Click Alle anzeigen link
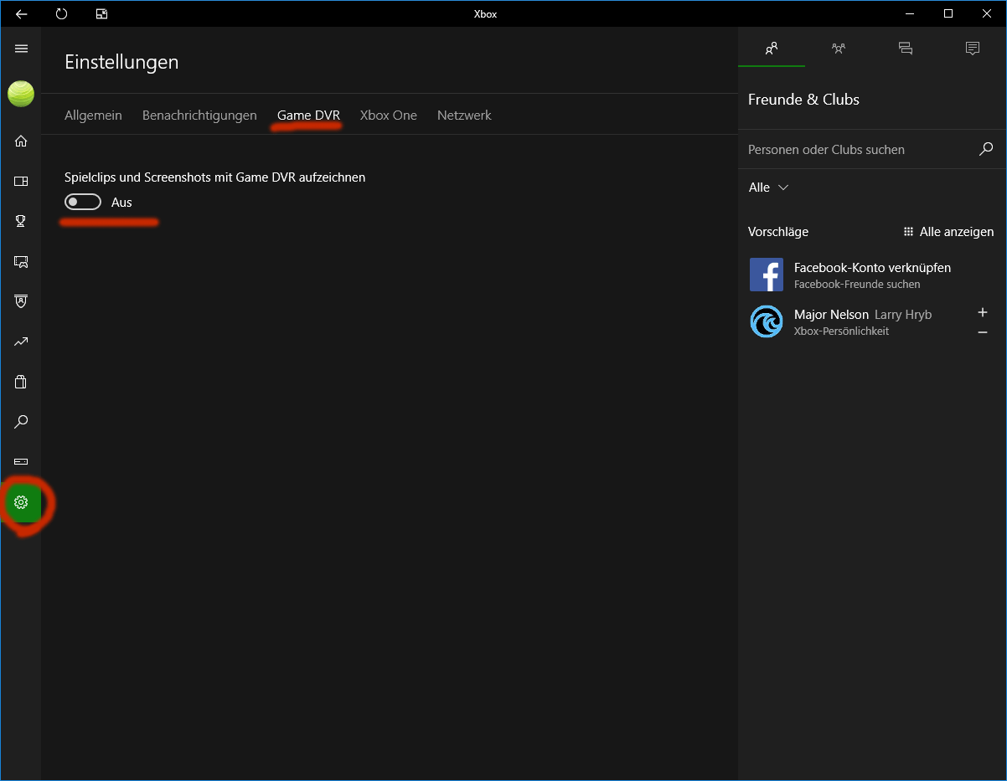The height and width of the screenshot is (781, 1007). pyautogui.click(x=949, y=232)
